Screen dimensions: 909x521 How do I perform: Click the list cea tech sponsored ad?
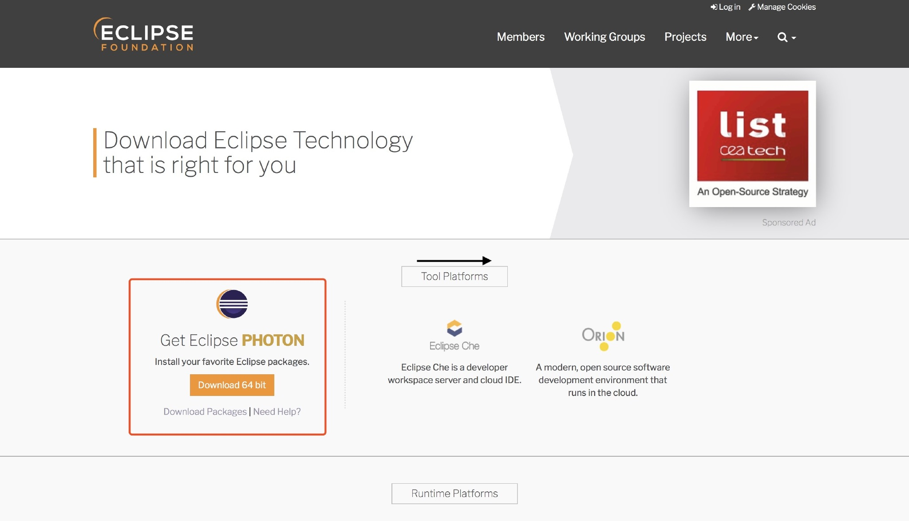click(752, 143)
